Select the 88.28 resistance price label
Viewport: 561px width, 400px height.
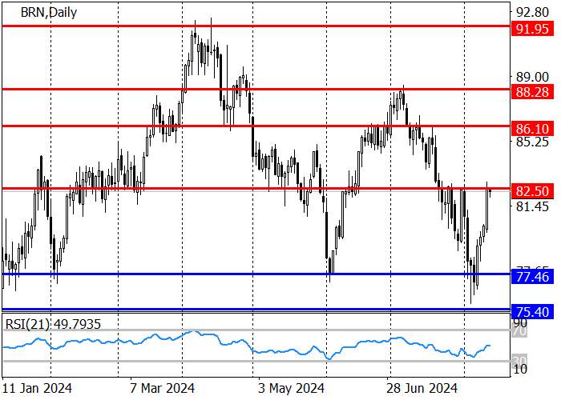point(532,92)
